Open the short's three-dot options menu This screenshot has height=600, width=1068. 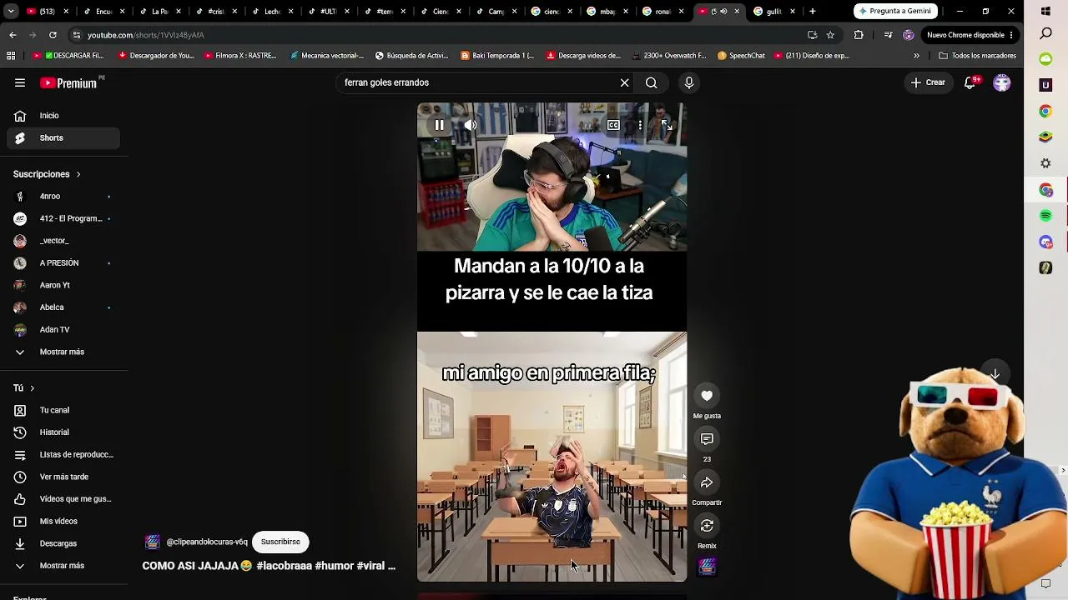[x=640, y=125]
